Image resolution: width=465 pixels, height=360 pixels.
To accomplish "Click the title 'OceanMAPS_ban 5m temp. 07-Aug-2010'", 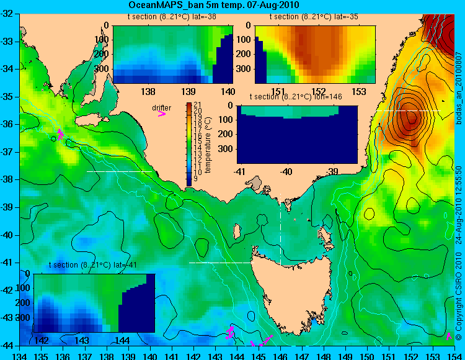I will (x=214, y=5).
